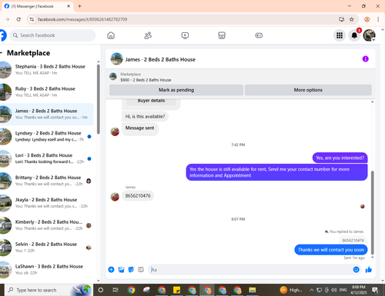Image resolution: width=385 pixels, height=296 pixels.
Task: Open Windows notification center
Action: coord(376,290)
